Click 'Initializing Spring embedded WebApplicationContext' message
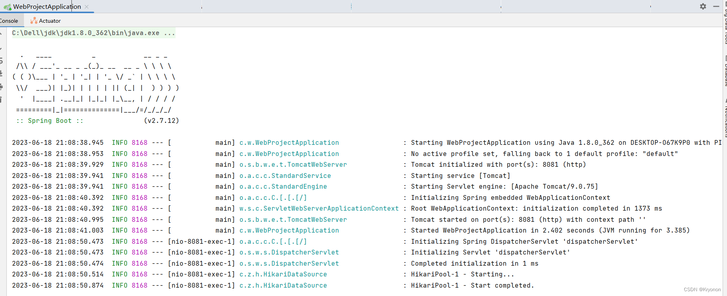The height and width of the screenshot is (296, 727). pos(511,197)
